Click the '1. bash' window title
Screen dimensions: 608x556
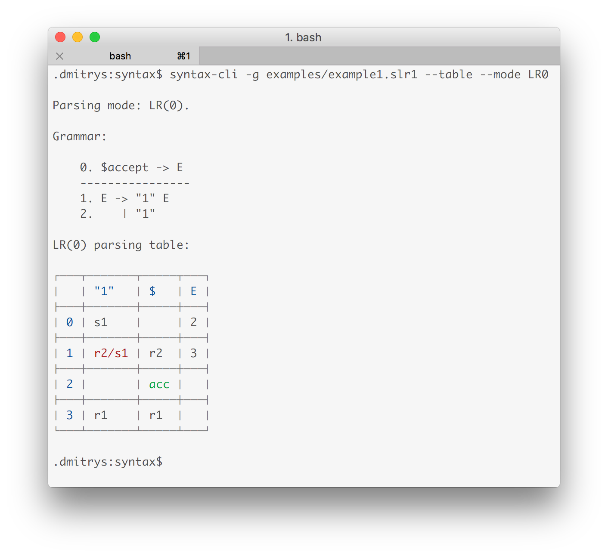coord(303,37)
